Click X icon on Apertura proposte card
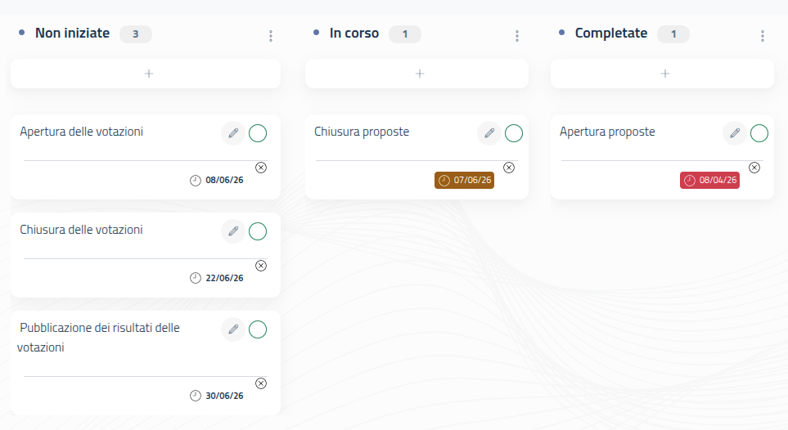Screen dimensions: 788x430 pos(754,168)
